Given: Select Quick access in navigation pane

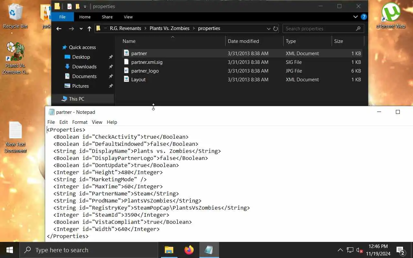Looking at the screenshot, I should tap(82, 47).
